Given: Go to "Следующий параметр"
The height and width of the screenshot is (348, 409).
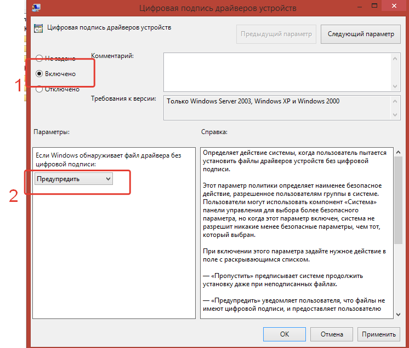Looking at the screenshot, I should click(360, 34).
